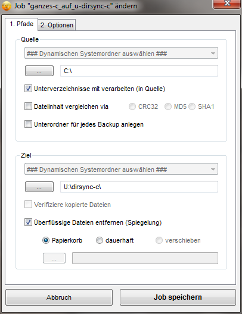Toggle Unterverzeichnisse mit verarbeiten checkbox
This screenshot has width=242, height=314.
point(28,89)
